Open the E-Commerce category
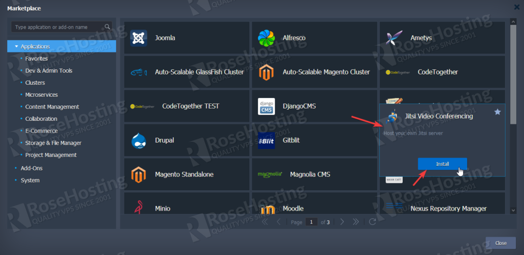 pyautogui.click(x=41, y=131)
